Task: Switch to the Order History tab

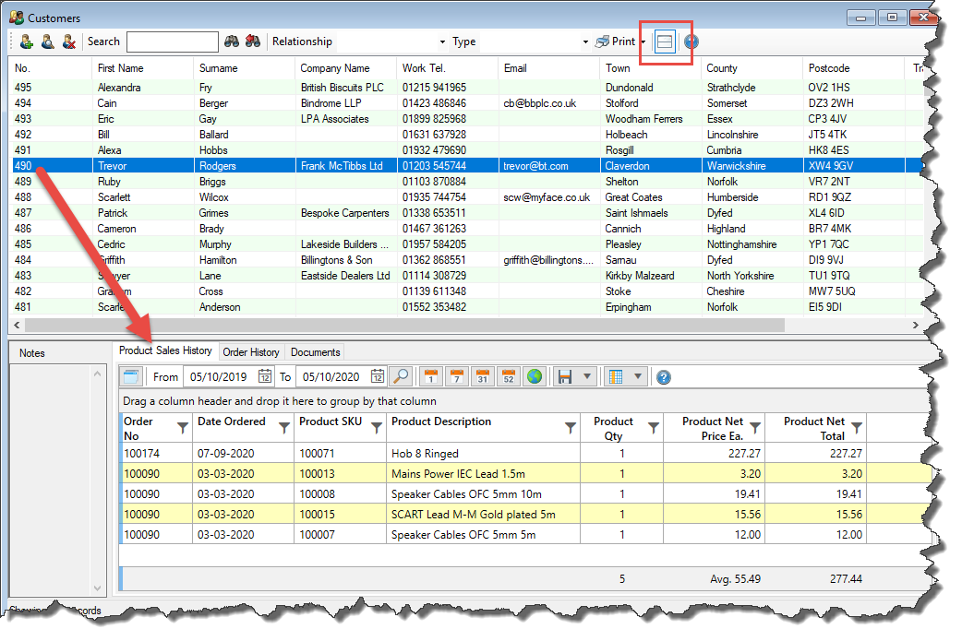Action: (x=251, y=352)
